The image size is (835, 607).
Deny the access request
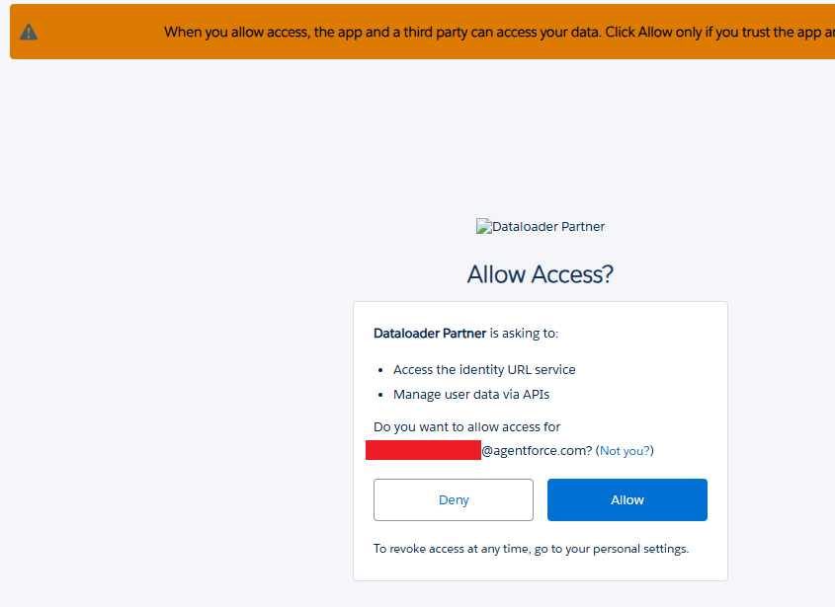click(x=454, y=499)
